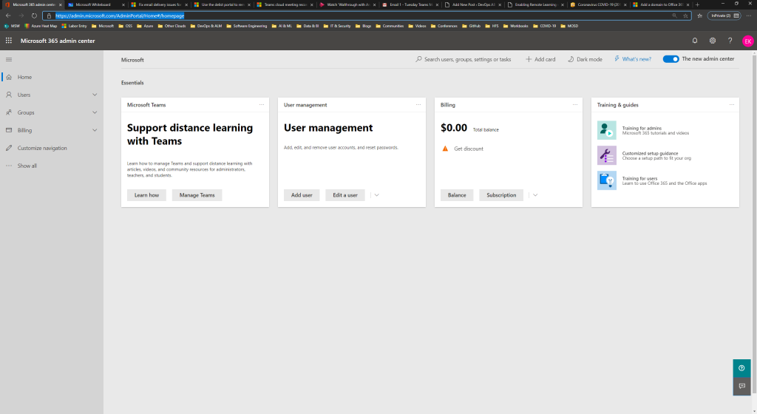Click Add card
This screenshot has height=414, width=757.
tap(540, 59)
